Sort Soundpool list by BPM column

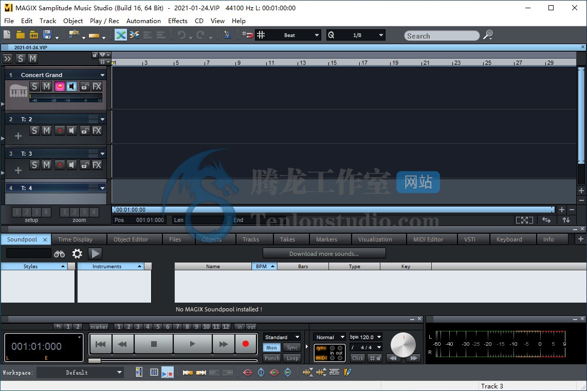pyautogui.click(x=264, y=266)
